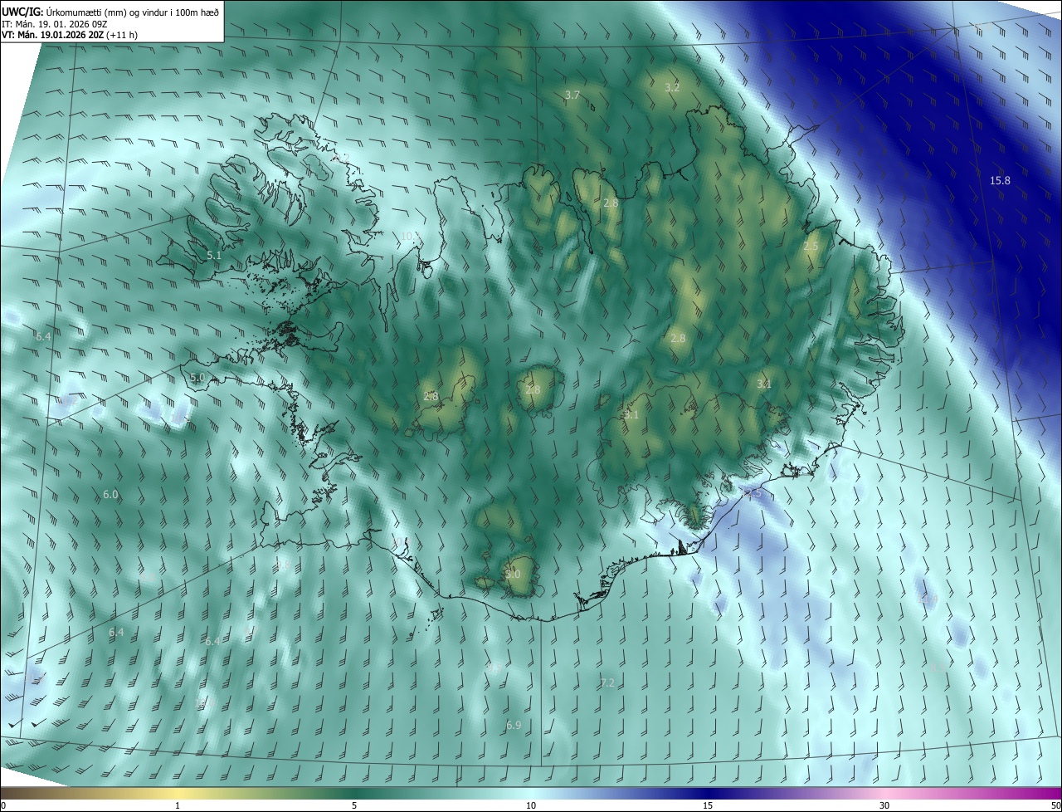1062x812 pixels.
Task: Click the map value label 6.0
Action: point(110,495)
